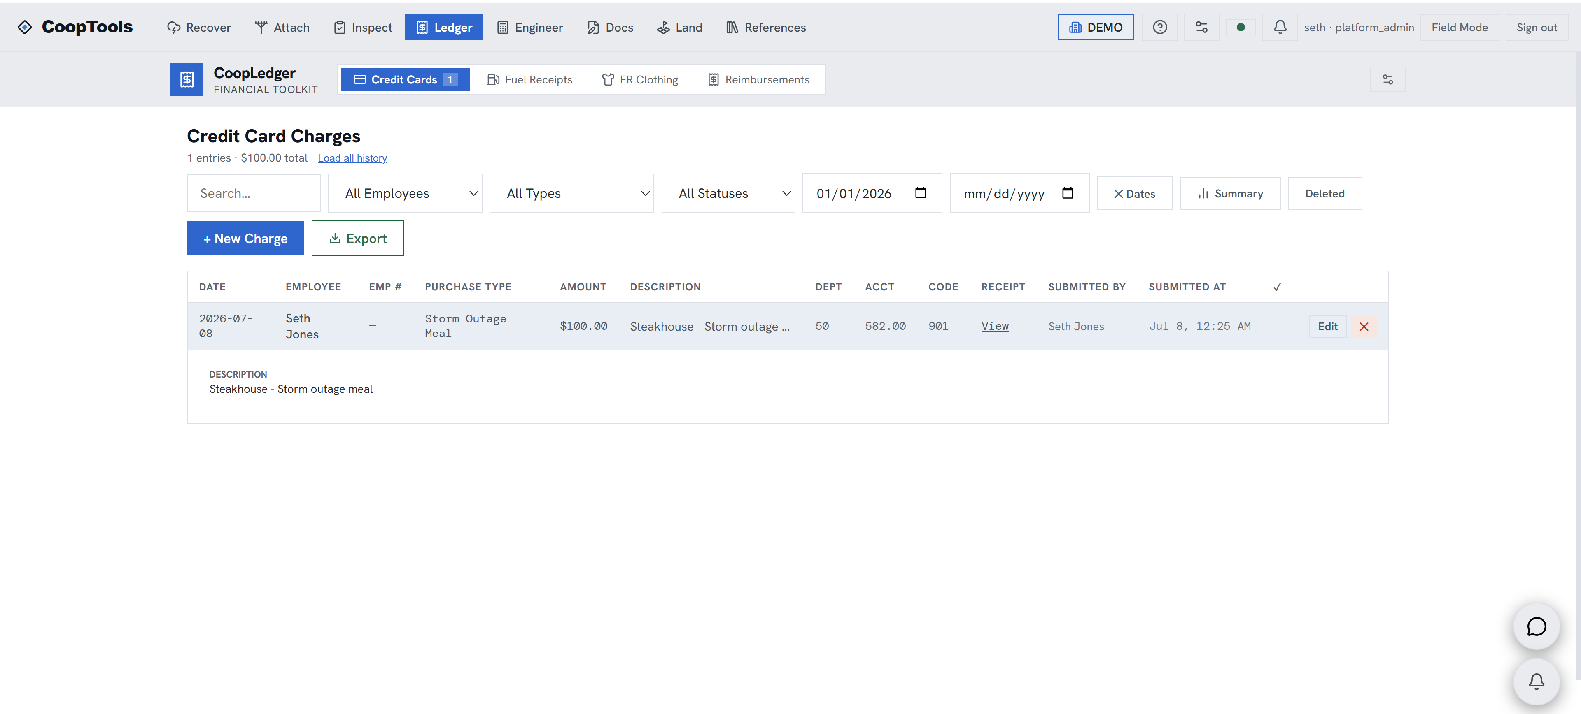Open the Summary chart view

pyautogui.click(x=1230, y=193)
